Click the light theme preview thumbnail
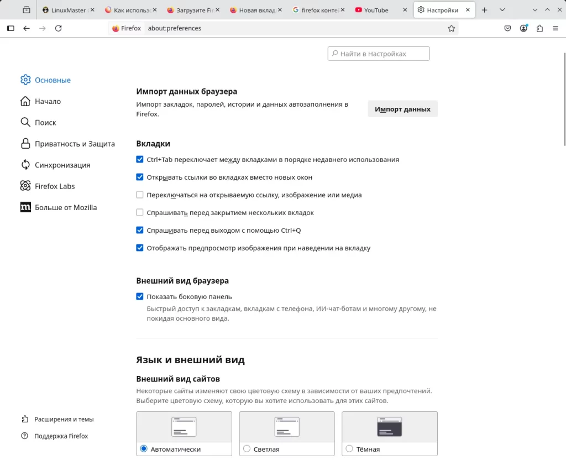Viewport: 566px width, 460px height. [287, 427]
